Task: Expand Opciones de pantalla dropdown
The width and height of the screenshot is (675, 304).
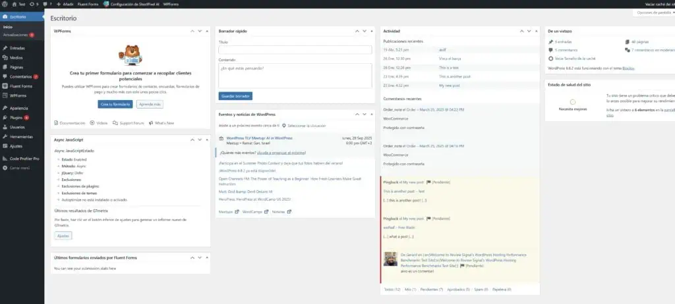Action: tap(655, 13)
